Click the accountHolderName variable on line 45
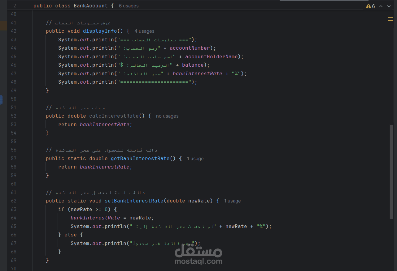 [212, 57]
